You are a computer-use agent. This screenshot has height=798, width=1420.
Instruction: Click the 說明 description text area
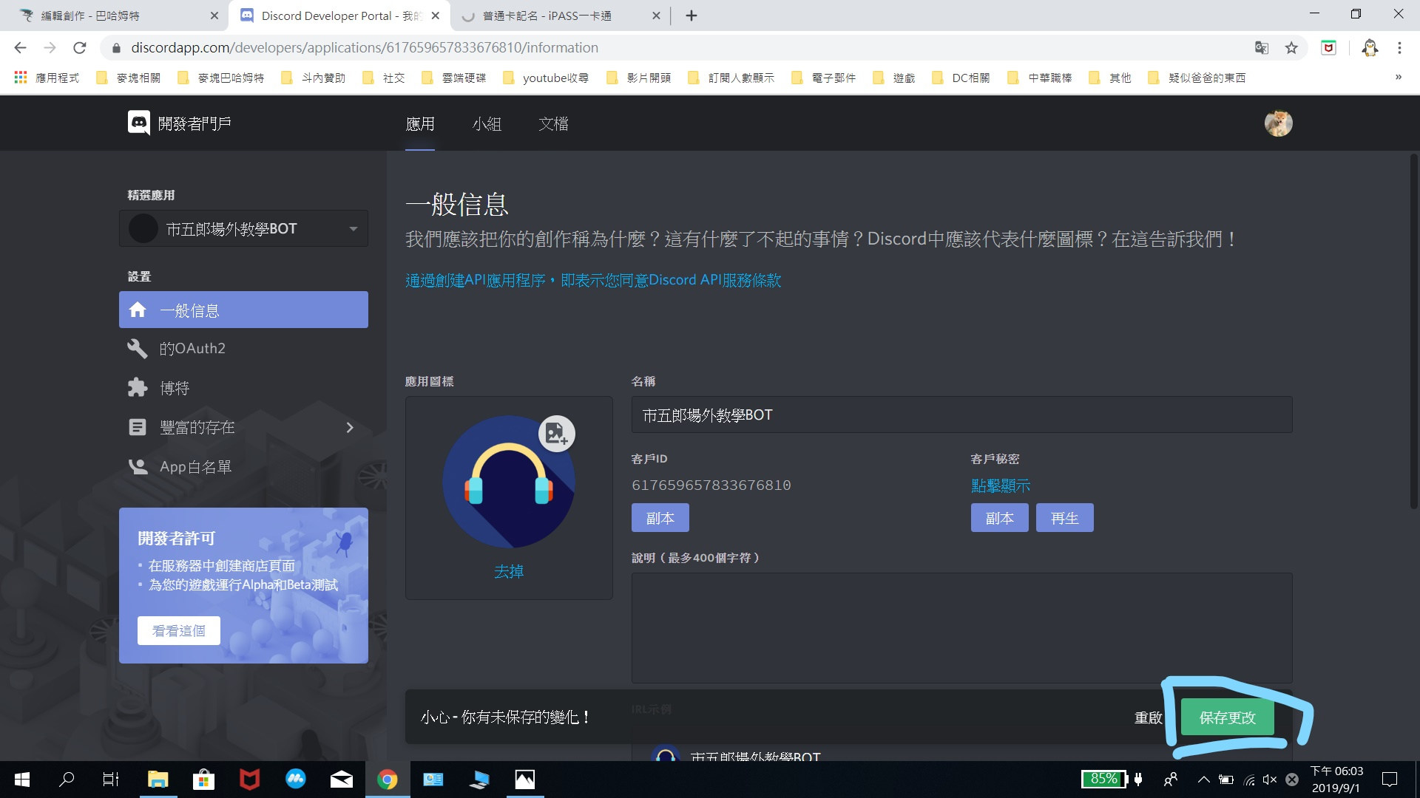[x=961, y=627]
